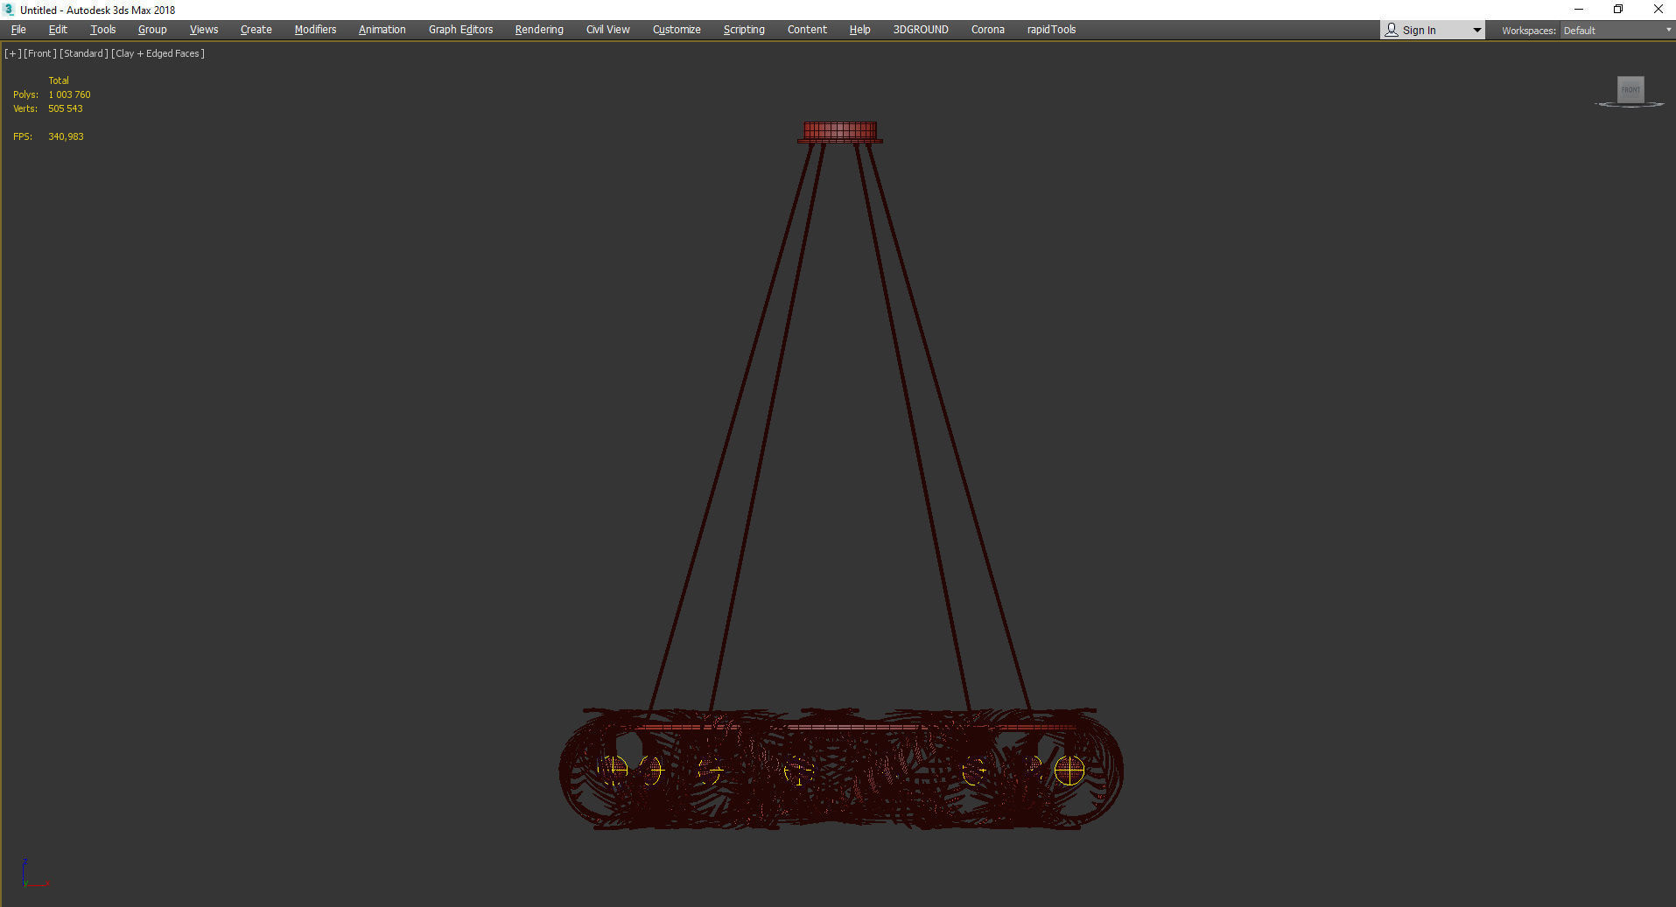
Task: Click the ViewCube Front face
Action: click(1630, 89)
